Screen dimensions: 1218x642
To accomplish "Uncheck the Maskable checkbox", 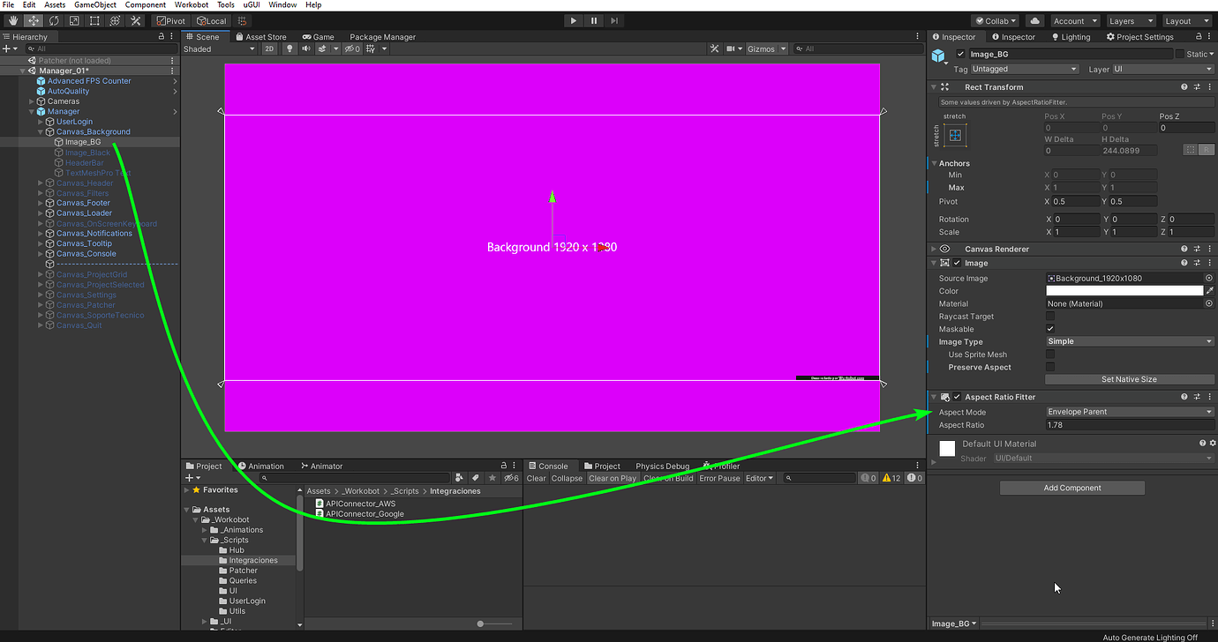I will pos(1050,328).
